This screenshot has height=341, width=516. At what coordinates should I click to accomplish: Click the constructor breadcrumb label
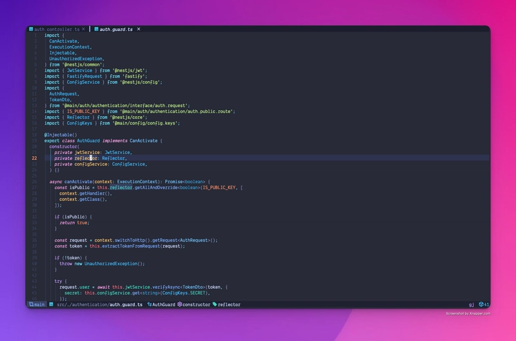[x=196, y=304]
